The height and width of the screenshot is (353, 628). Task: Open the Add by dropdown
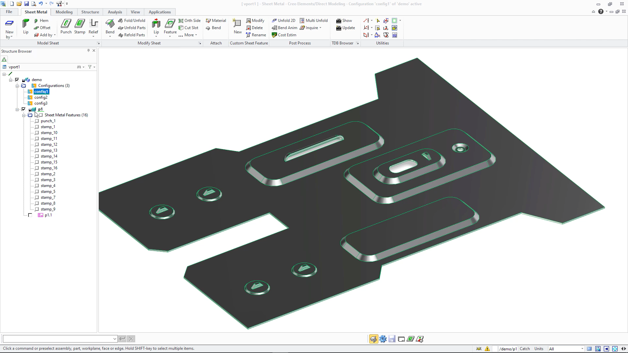coord(45,35)
